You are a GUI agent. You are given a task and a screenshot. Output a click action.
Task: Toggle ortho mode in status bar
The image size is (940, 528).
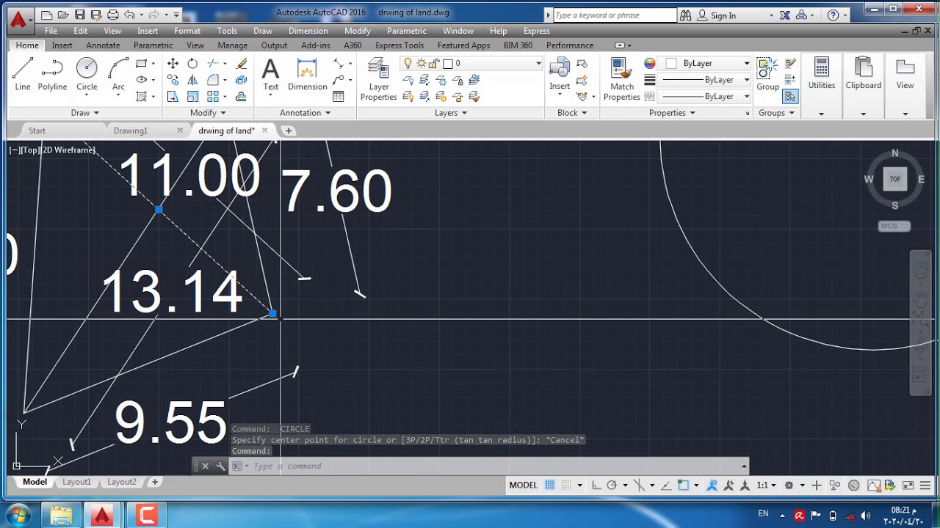coord(596,485)
